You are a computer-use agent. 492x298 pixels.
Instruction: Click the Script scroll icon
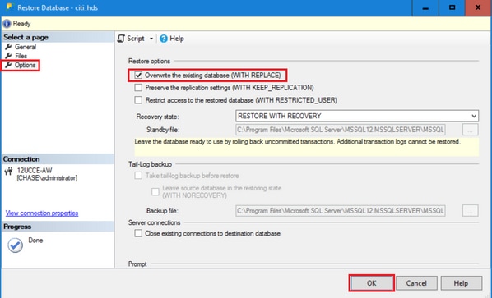point(121,39)
